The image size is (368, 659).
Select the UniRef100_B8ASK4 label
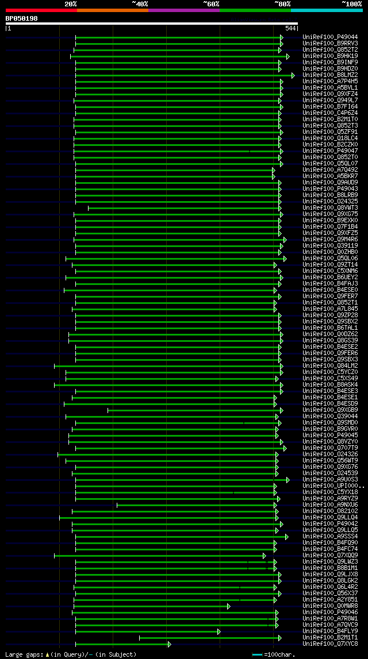(330, 385)
